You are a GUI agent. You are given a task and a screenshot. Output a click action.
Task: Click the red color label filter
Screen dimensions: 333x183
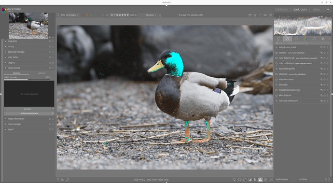click(83, 15)
